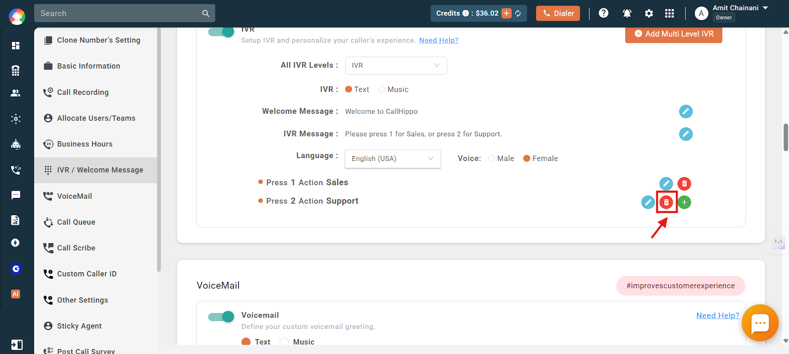Open the help question mark icon
Viewport: 789px width, 354px height.
[x=604, y=13]
